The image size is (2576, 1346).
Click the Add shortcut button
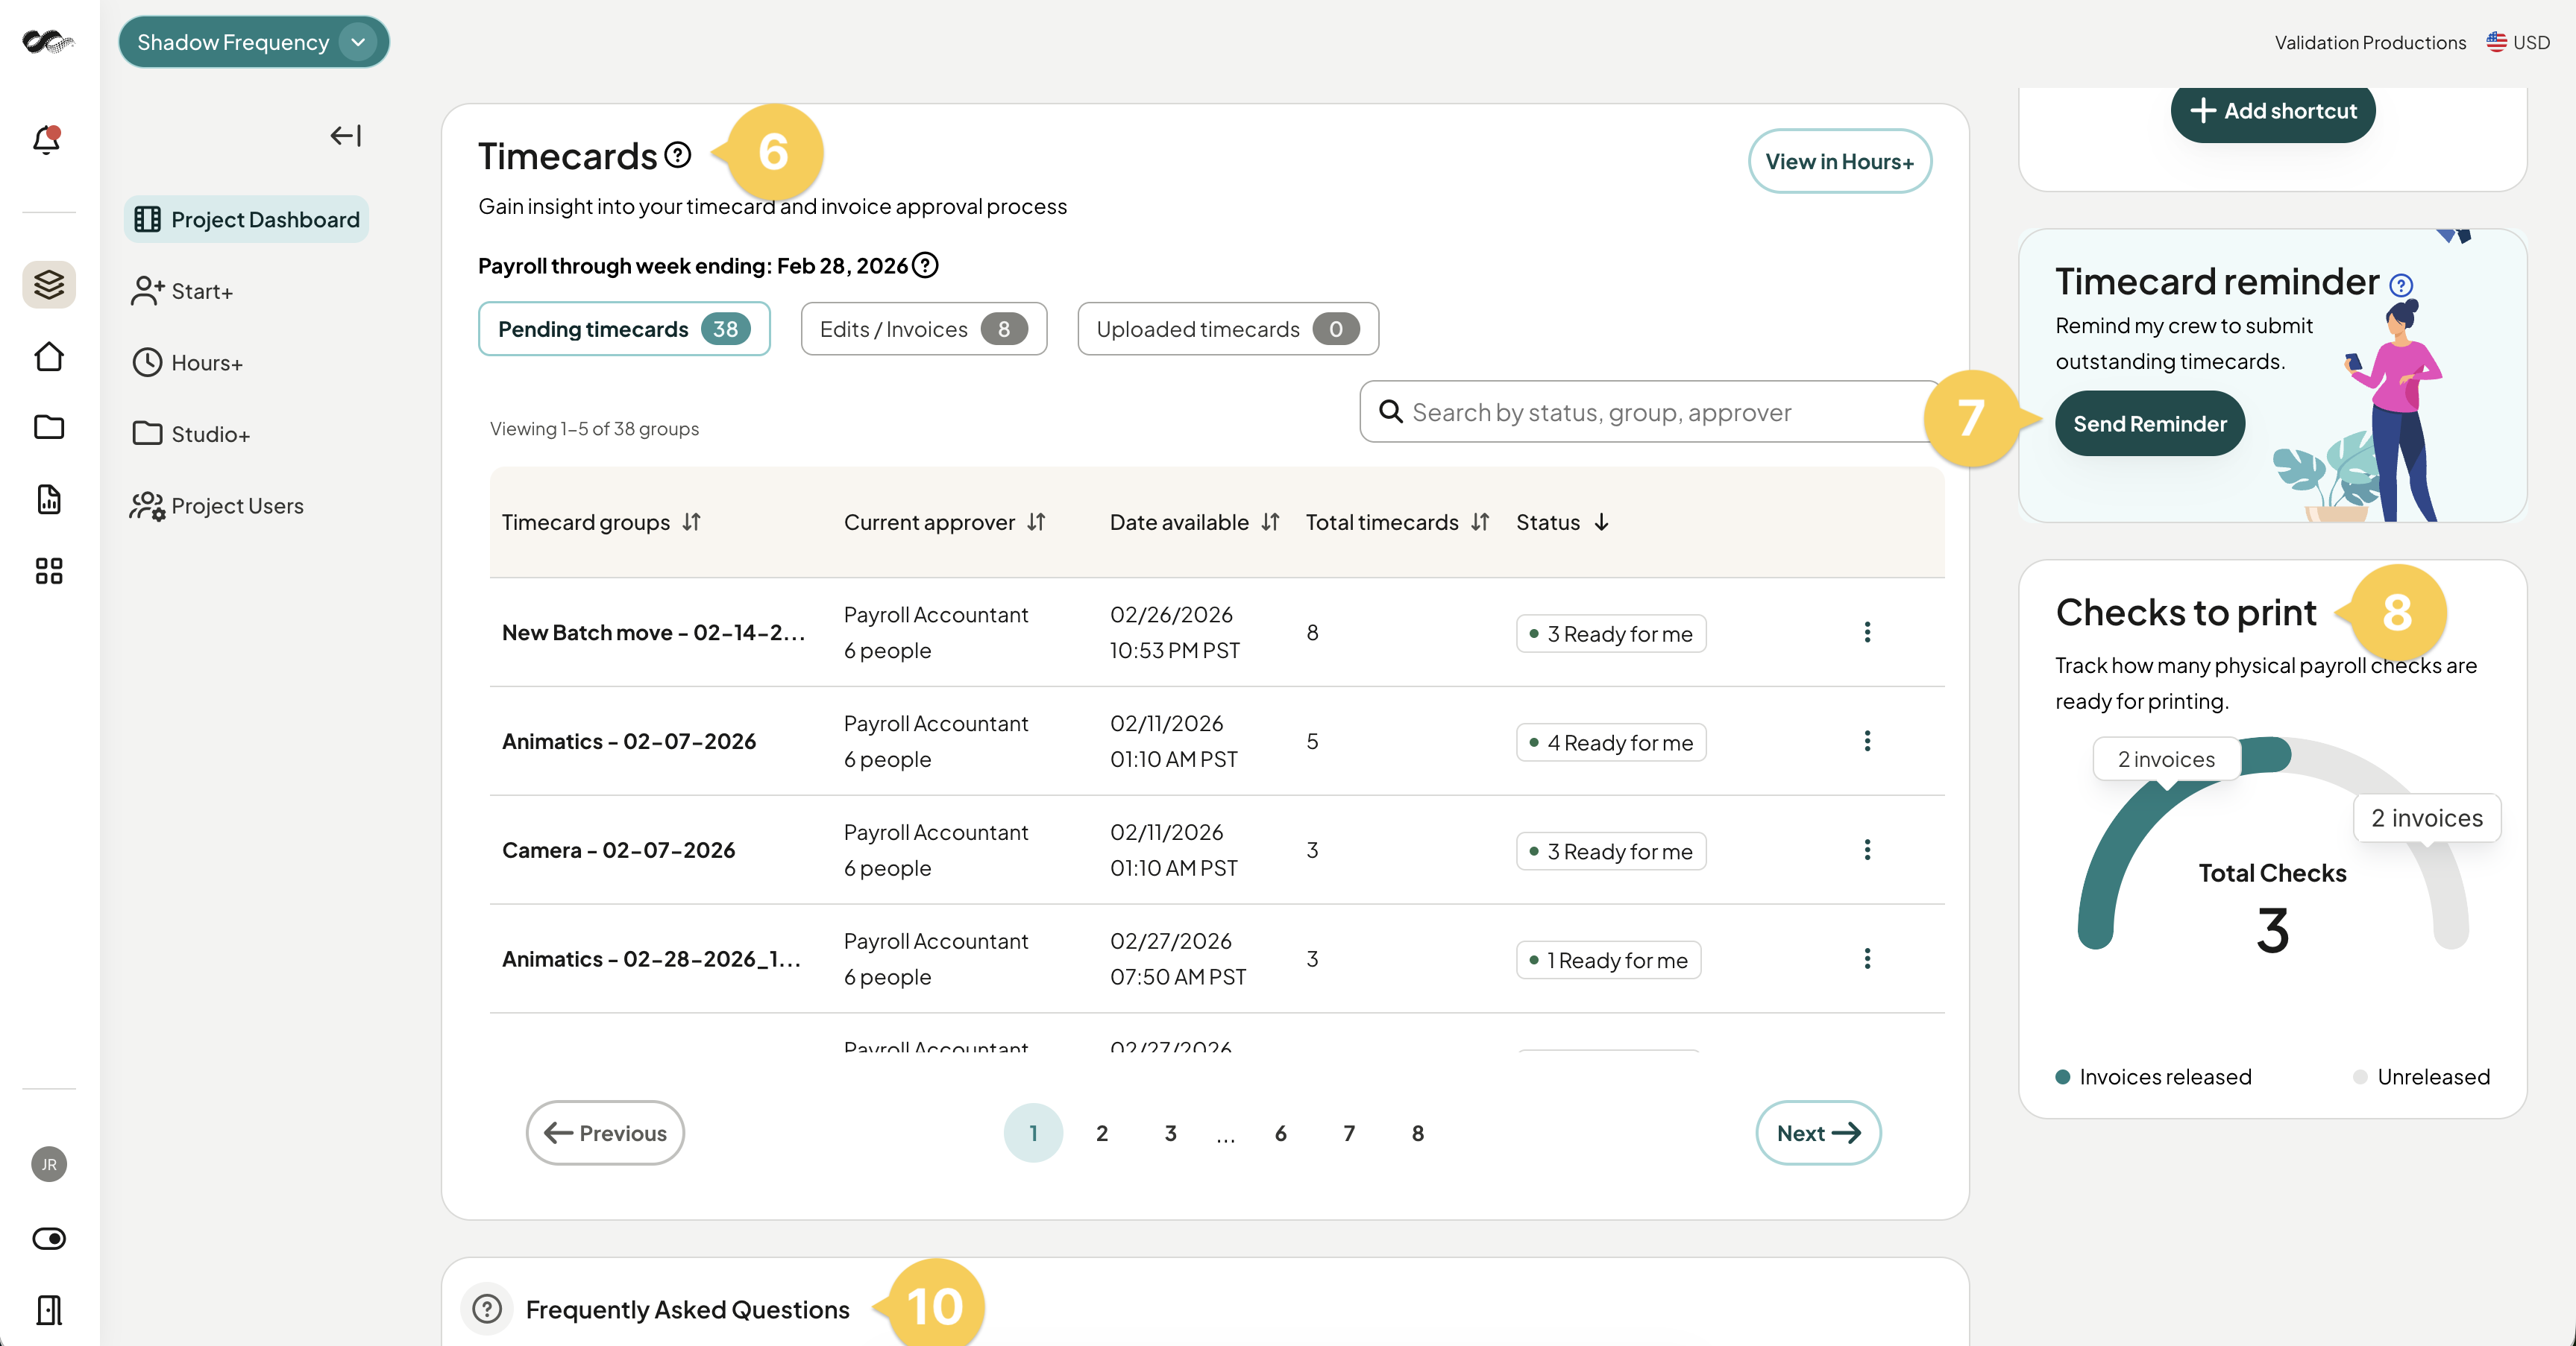tap(2273, 111)
